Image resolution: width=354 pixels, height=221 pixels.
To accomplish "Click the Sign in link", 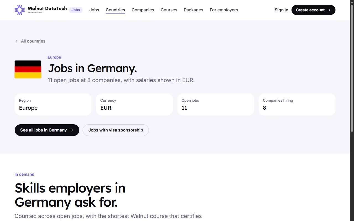I will [x=281, y=10].
